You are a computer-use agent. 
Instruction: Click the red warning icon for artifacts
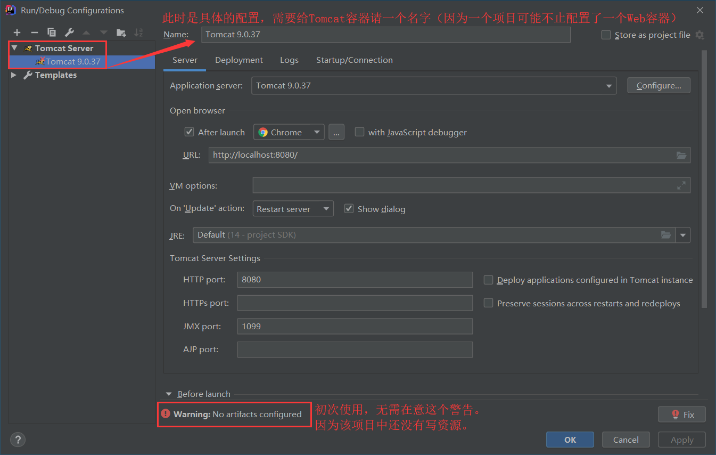click(x=166, y=414)
